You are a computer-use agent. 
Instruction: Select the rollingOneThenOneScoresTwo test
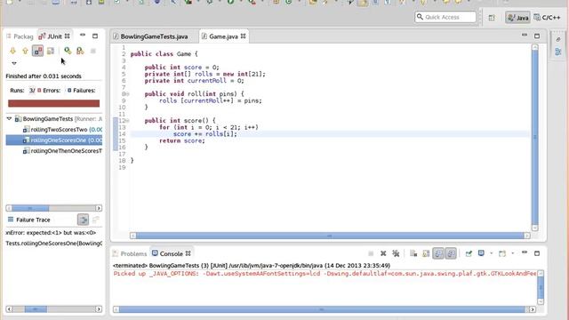pos(62,151)
